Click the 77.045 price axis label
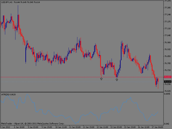This screenshot has height=129, width=172. click(168, 35)
